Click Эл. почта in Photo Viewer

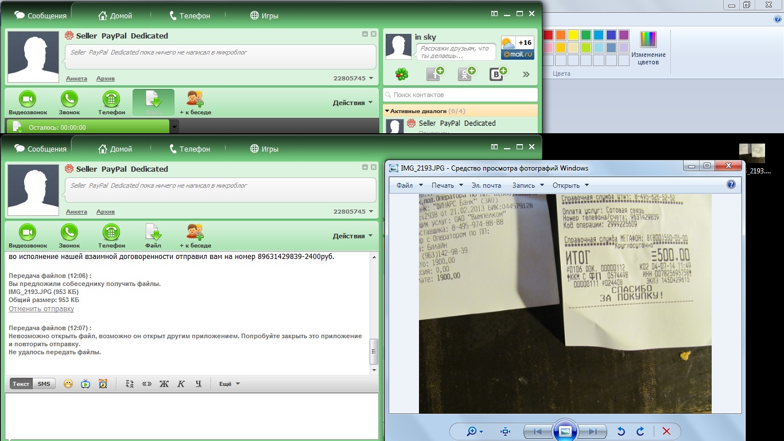pos(486,185)
